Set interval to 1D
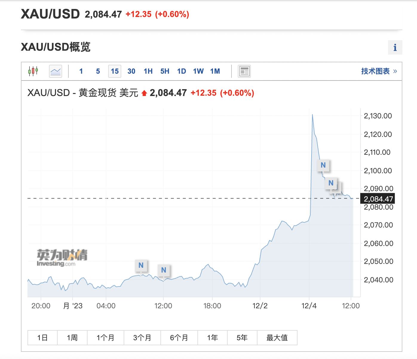This screenshot has width=417, height=359. [181, 71]
